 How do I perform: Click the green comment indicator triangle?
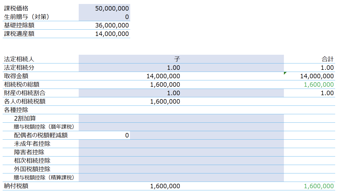point(285,73)
